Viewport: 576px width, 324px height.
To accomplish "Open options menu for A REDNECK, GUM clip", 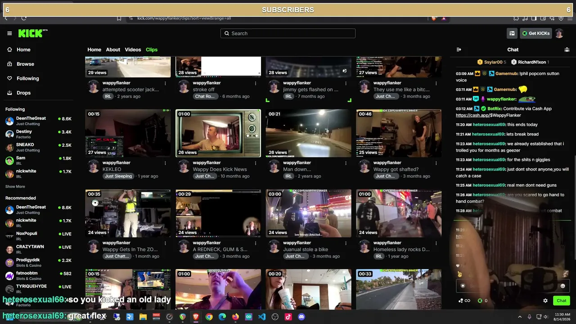I will pos(256,243).
